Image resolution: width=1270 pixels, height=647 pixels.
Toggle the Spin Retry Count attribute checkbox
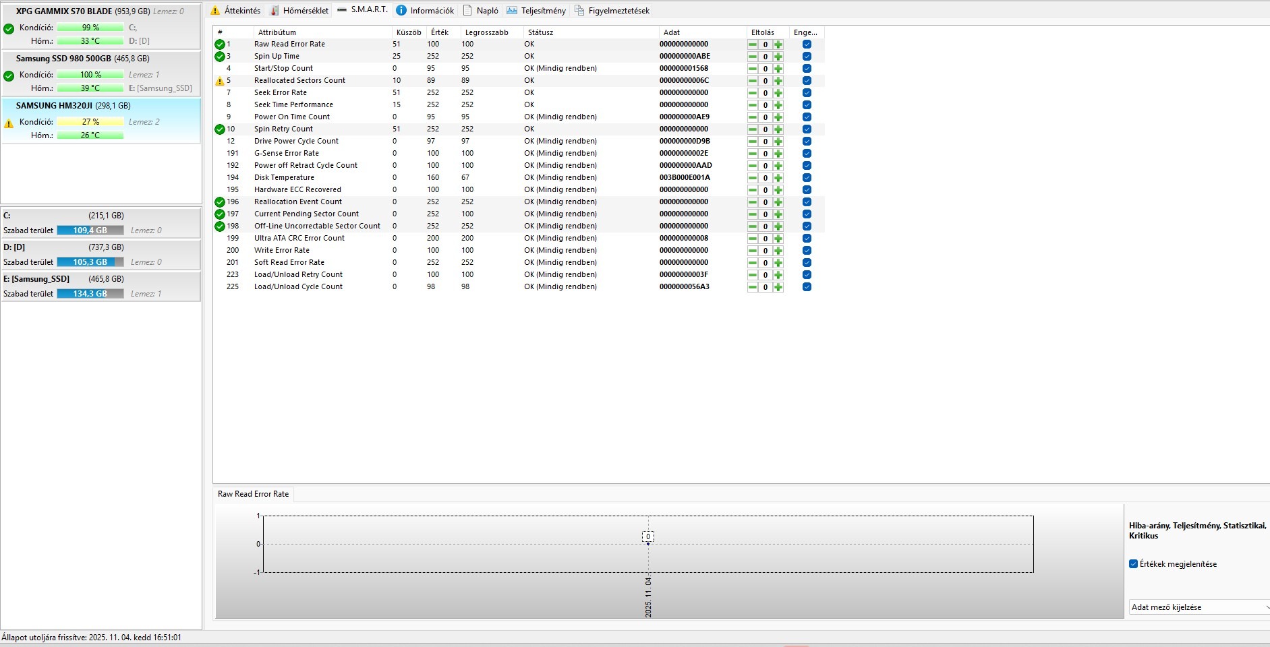807,129
